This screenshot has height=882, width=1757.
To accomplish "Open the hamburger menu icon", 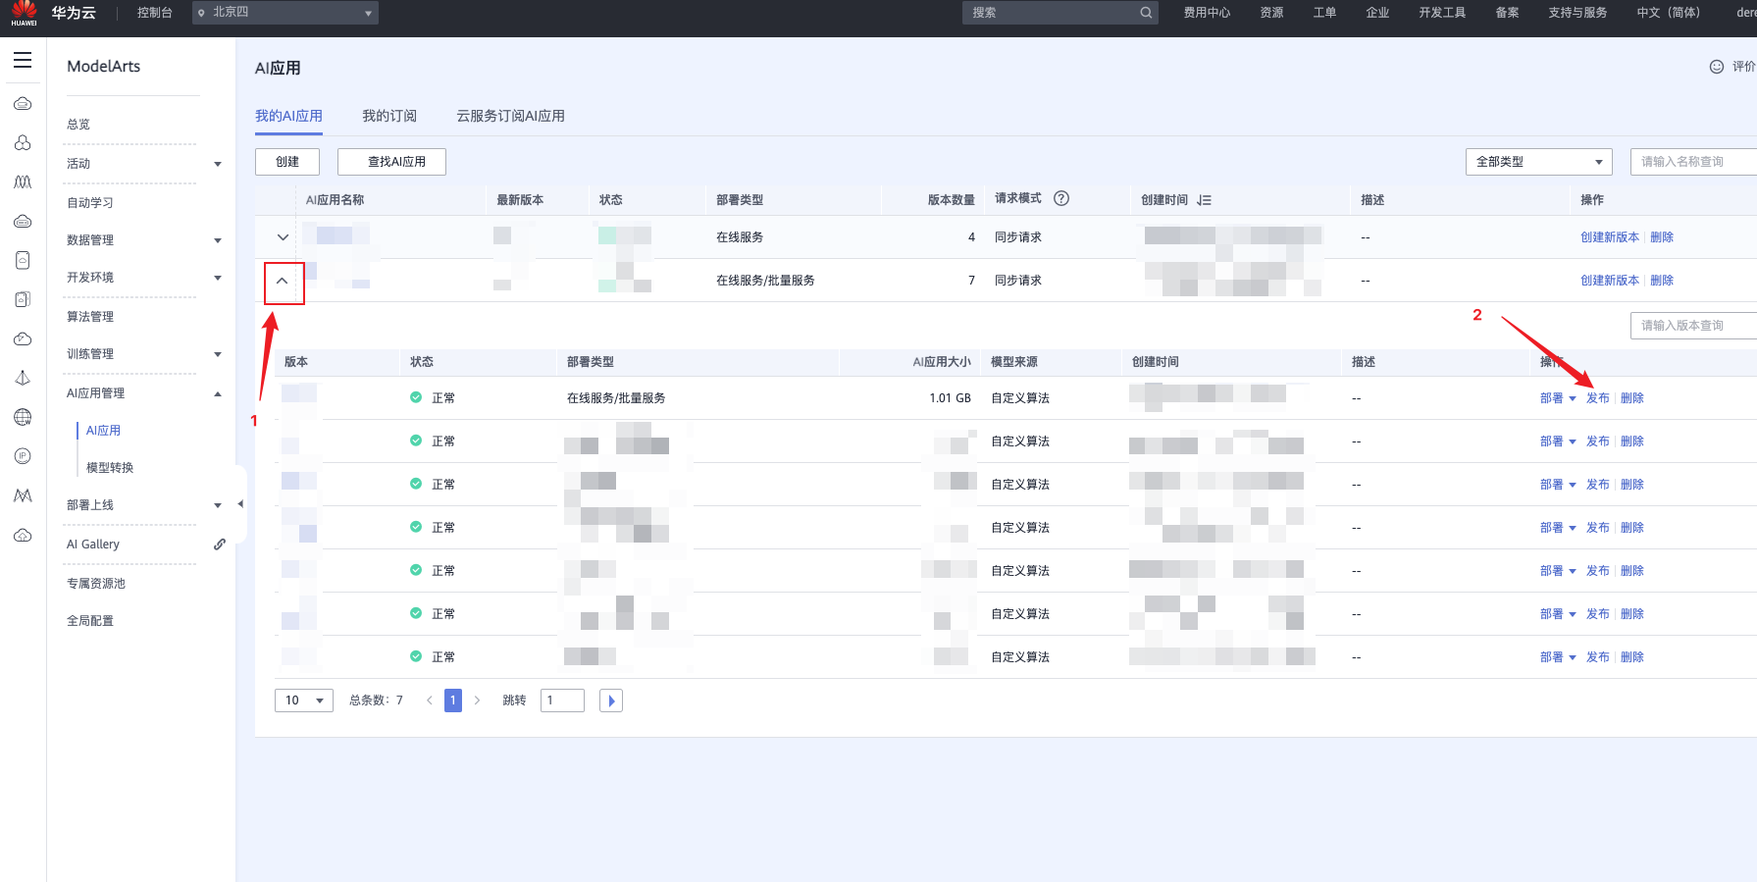I will pos(23,61).
